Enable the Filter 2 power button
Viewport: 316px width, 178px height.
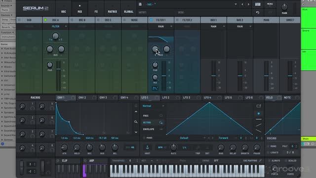coord(177,20)
